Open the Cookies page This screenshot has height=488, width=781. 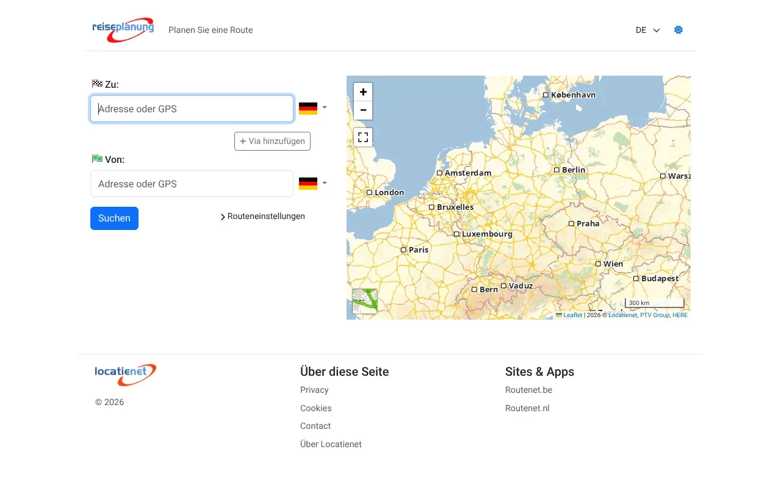pos(315,408)
